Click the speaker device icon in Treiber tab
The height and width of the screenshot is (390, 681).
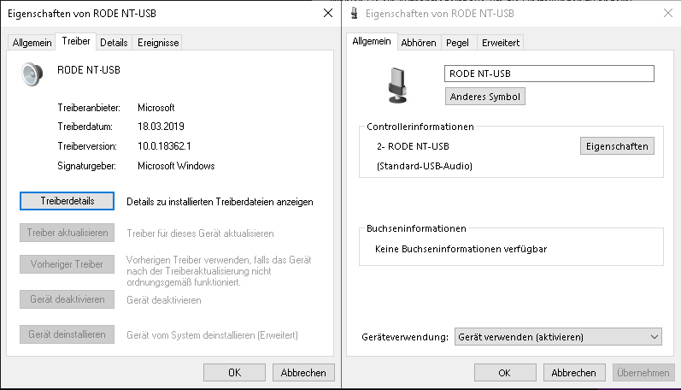[x=32, y=74]
